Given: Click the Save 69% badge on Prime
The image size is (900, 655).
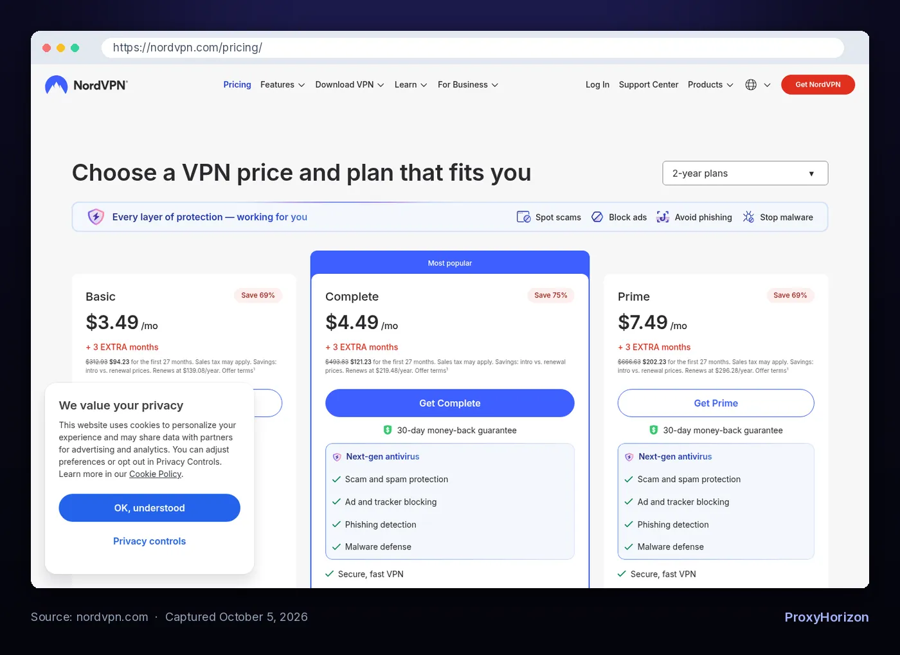Looking at the screenshot, I should click(x=790, y=295).
